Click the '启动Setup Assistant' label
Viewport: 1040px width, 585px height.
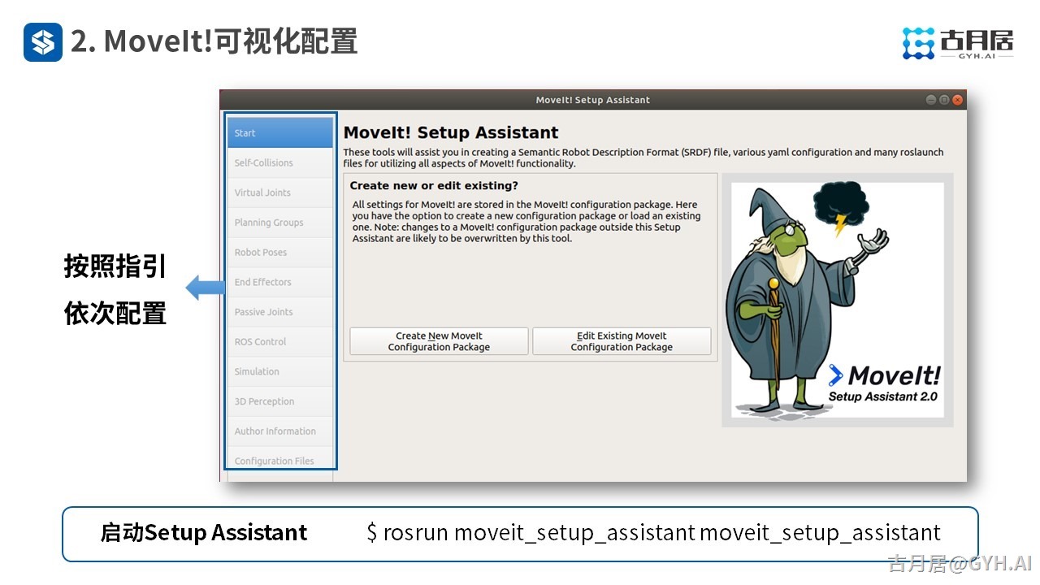tap(204, 533)
